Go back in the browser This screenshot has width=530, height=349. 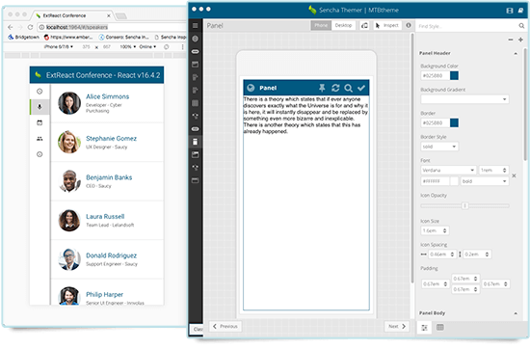(x=11, y=27)
